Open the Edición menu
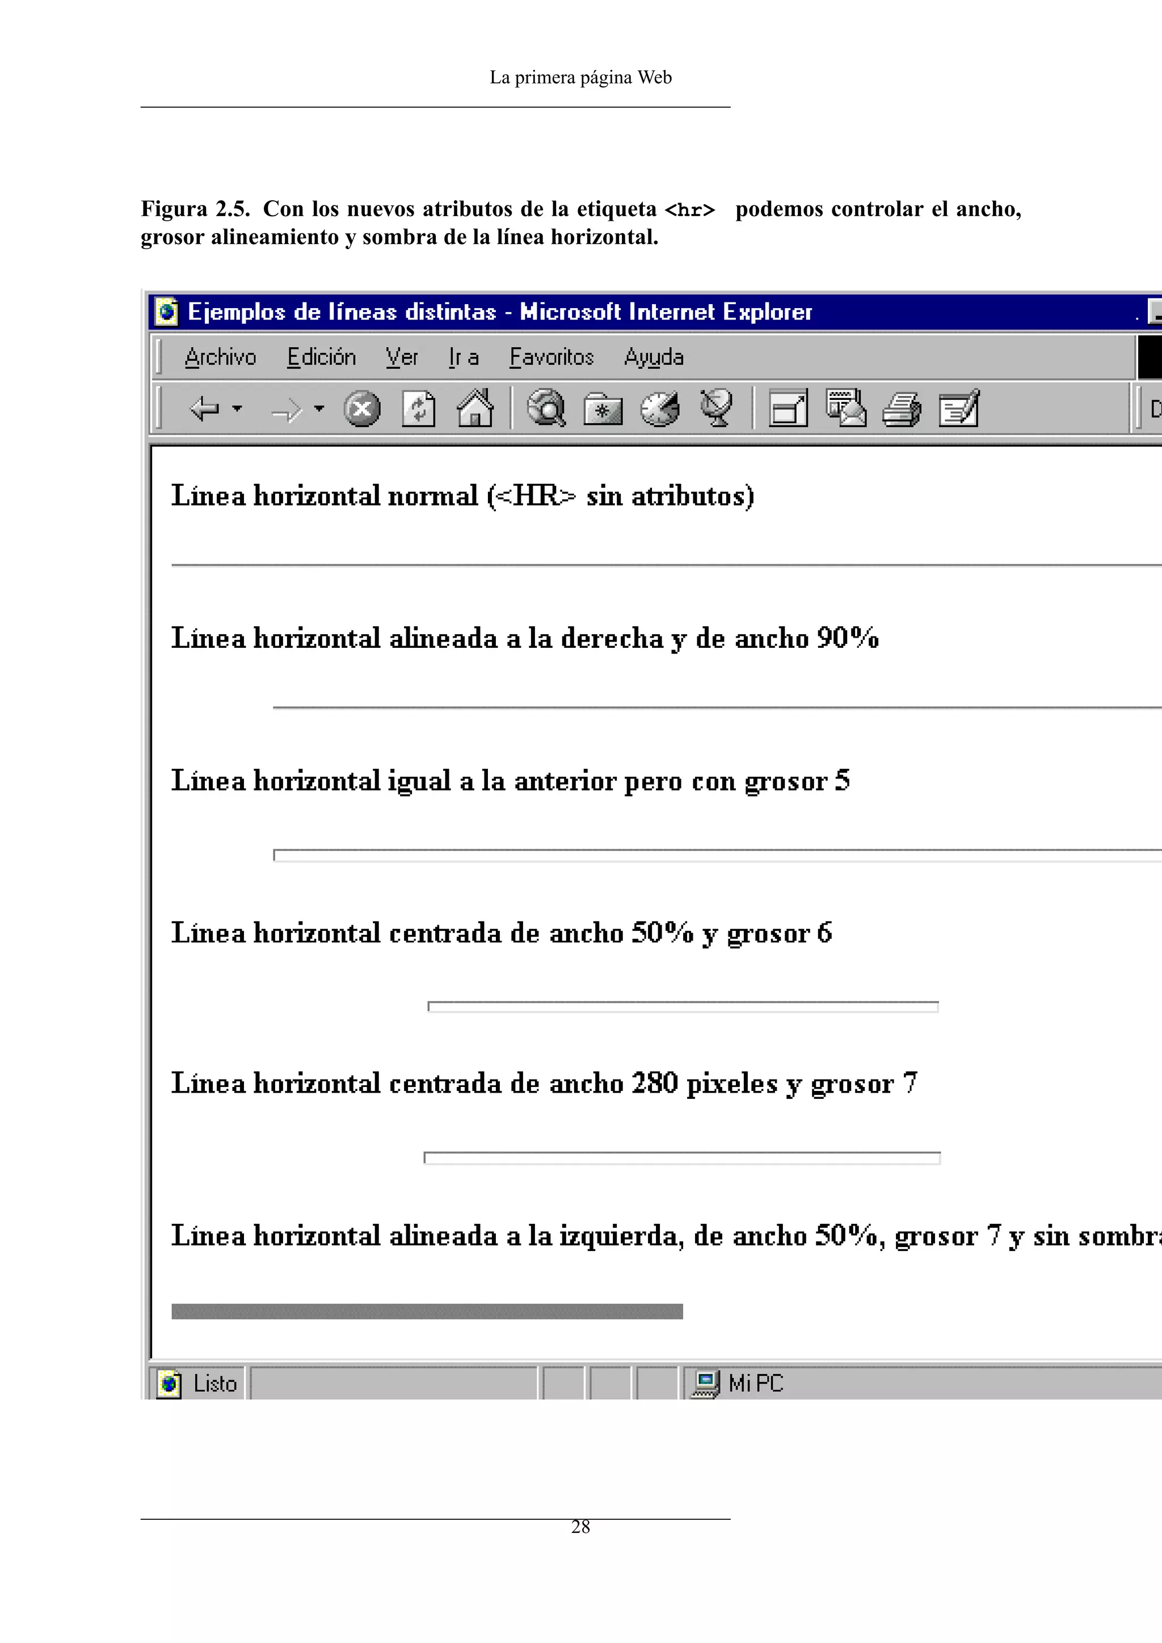1162x1643 pixels. [x=321, y=356]
